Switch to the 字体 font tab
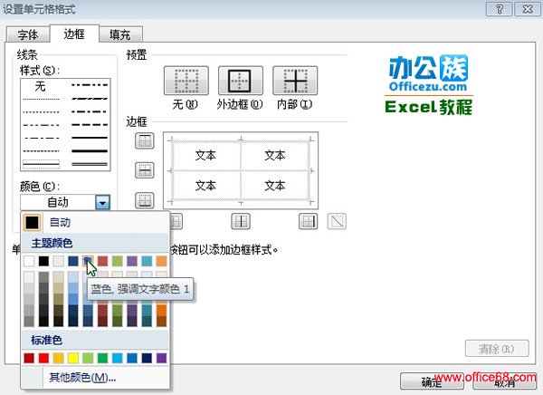 pyautogui.click(x=28, y=34)
